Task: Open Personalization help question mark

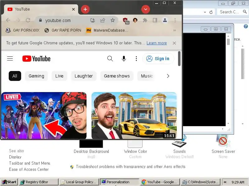Action: (246, 26)
